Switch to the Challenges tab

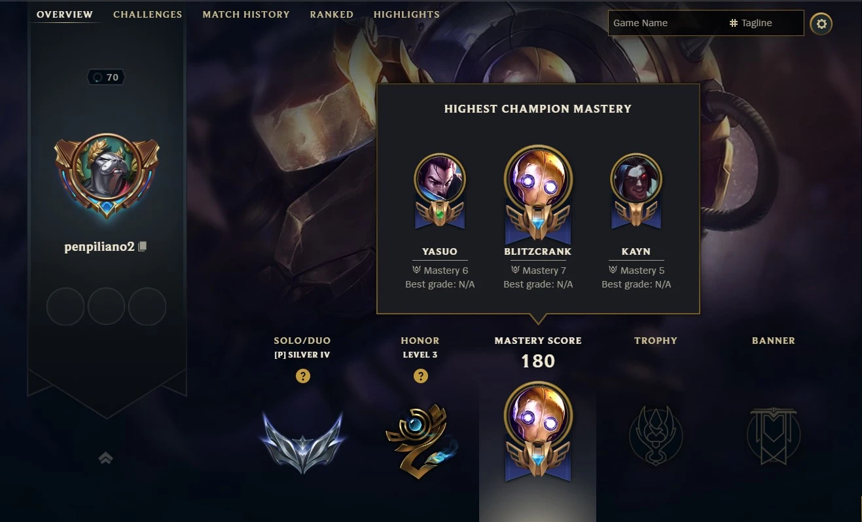pos(148,14)
